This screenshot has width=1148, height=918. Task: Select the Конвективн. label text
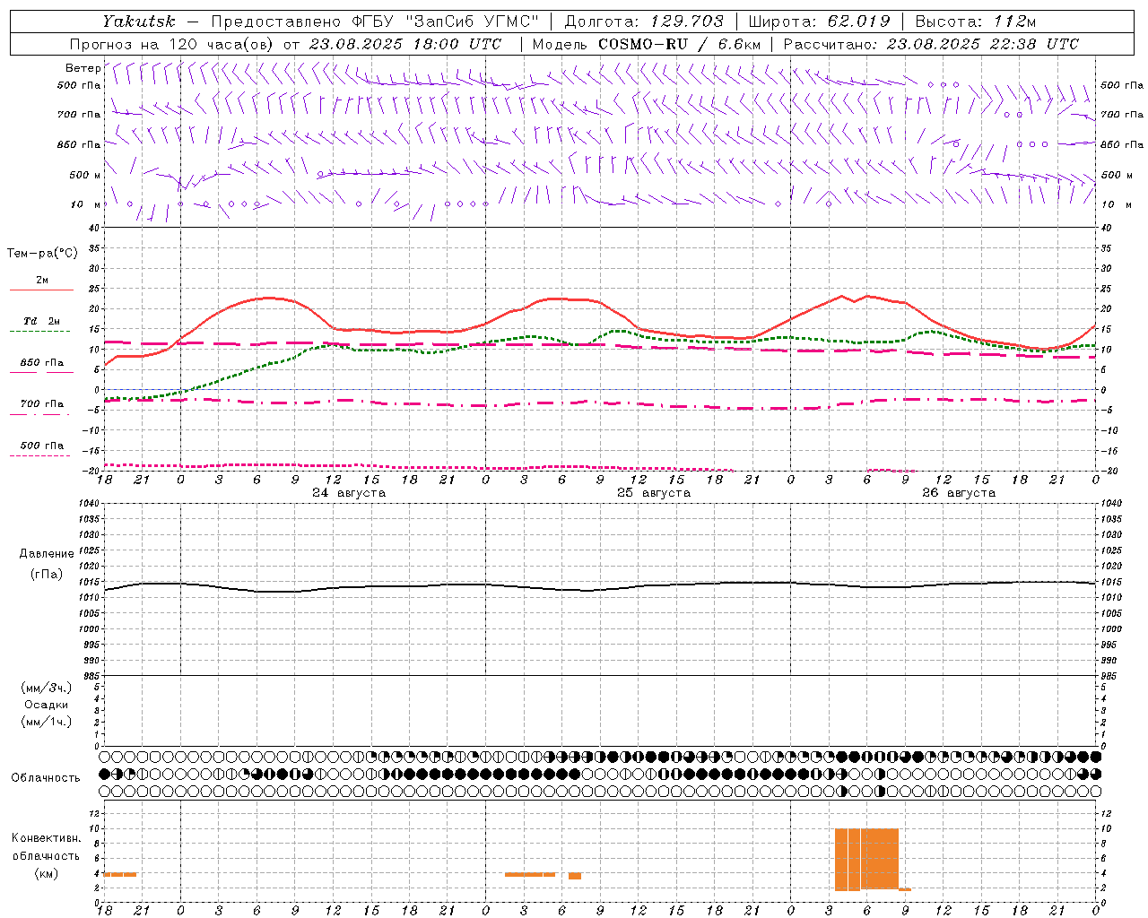47,838
